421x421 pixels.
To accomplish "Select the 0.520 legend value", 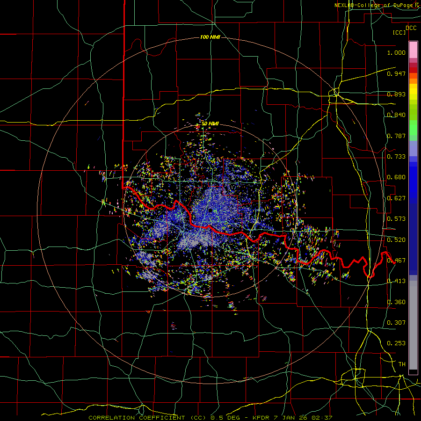I will (396, 240).
